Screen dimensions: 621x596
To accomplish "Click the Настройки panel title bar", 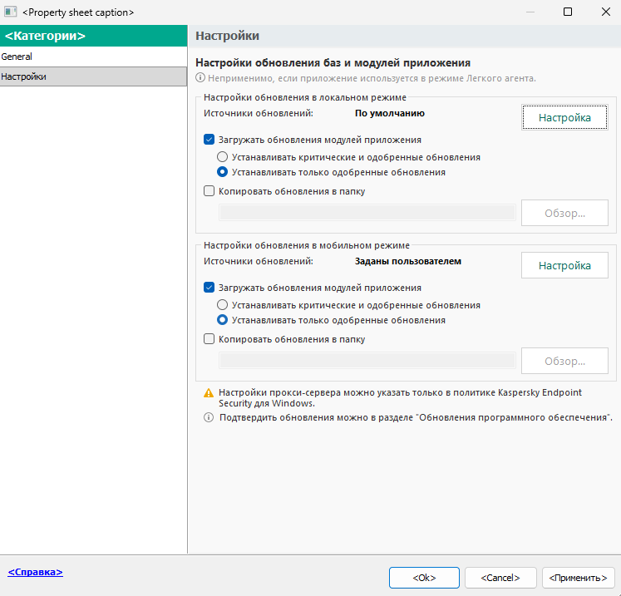I will tap(404, 36).
